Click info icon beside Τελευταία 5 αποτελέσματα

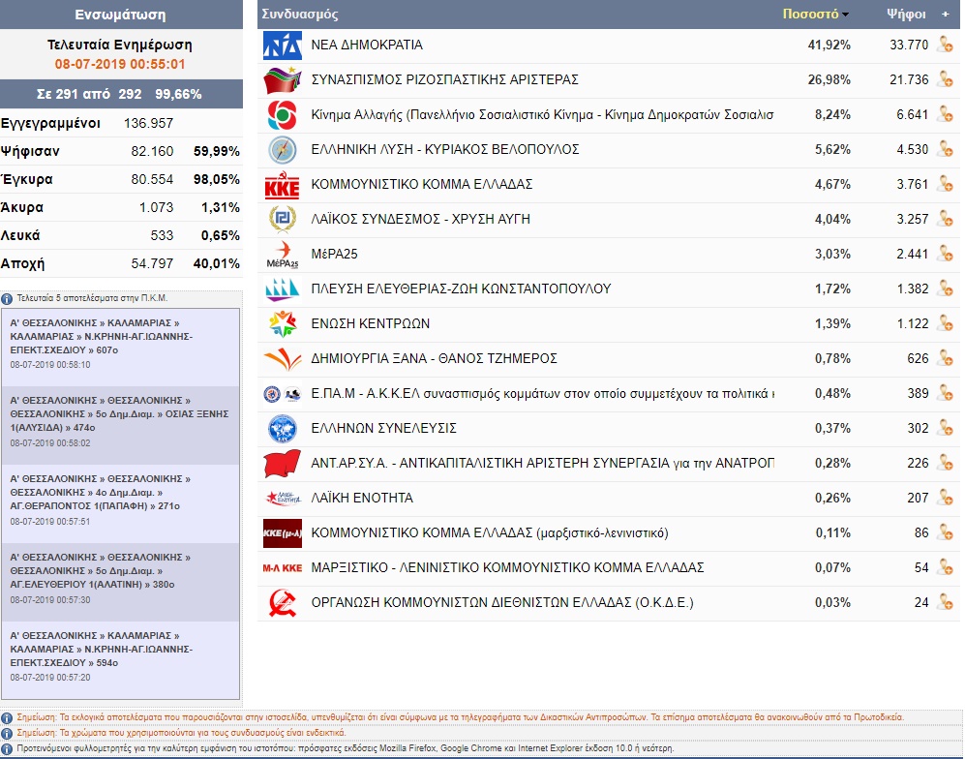coord(7,298)
